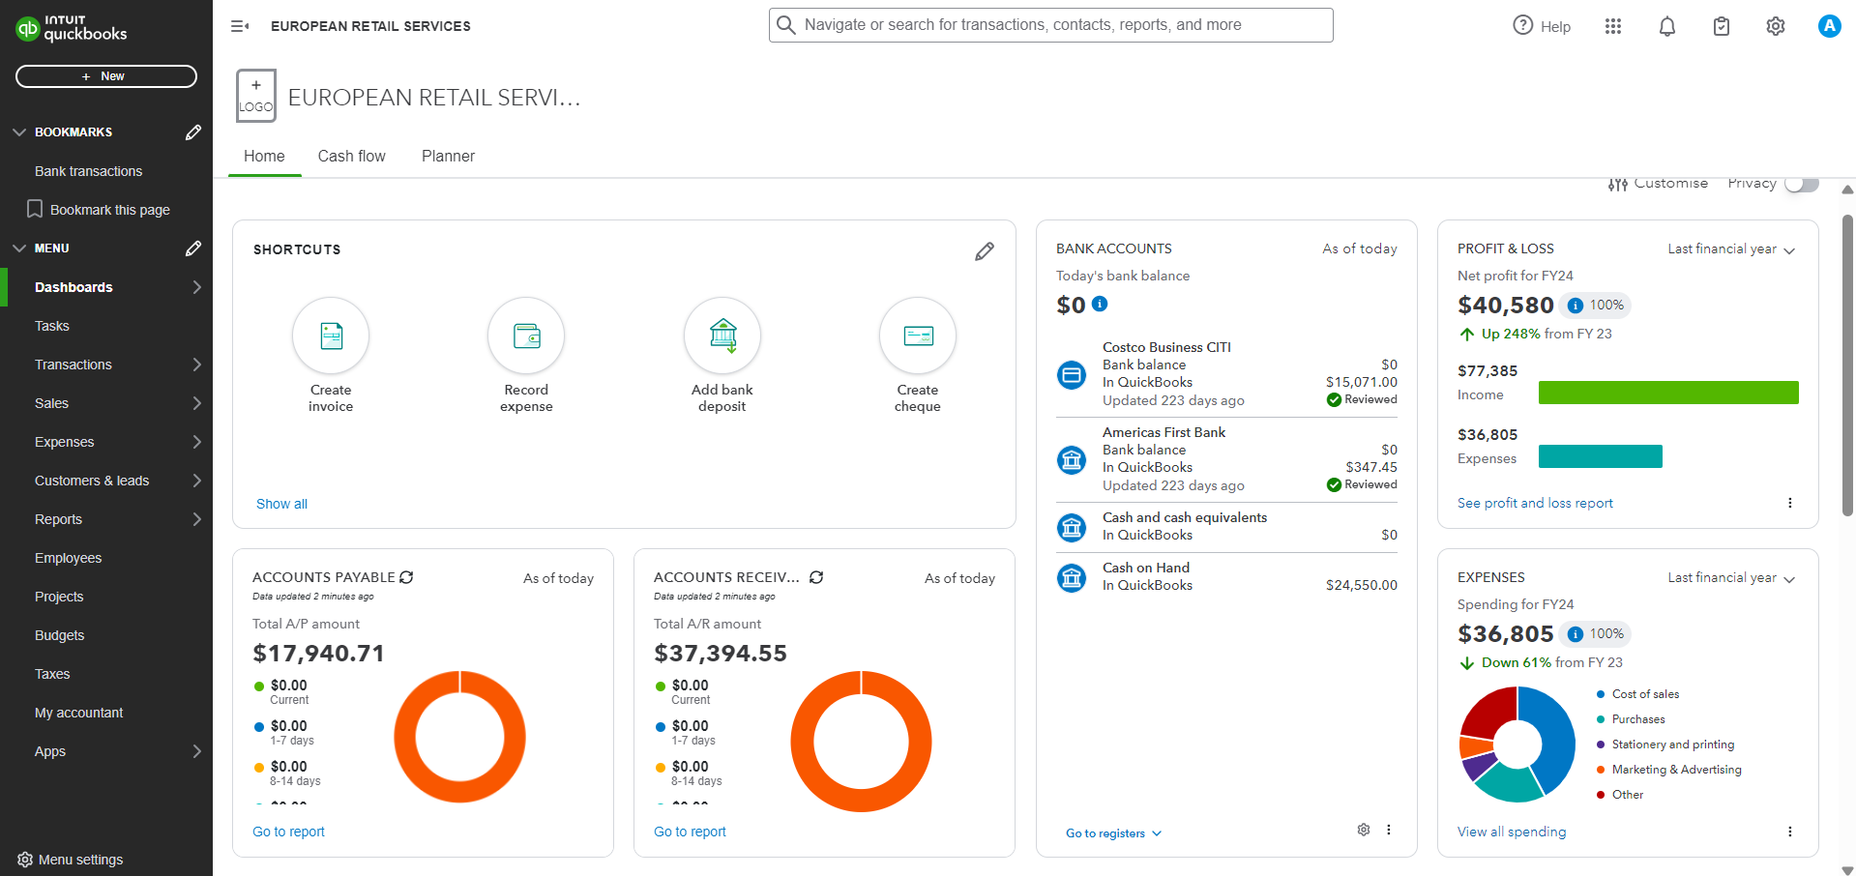Image resolution: width=1856 pixels, height=876 pixels.
Task: Click the Record expense shortcut icon
Action: 526,336
